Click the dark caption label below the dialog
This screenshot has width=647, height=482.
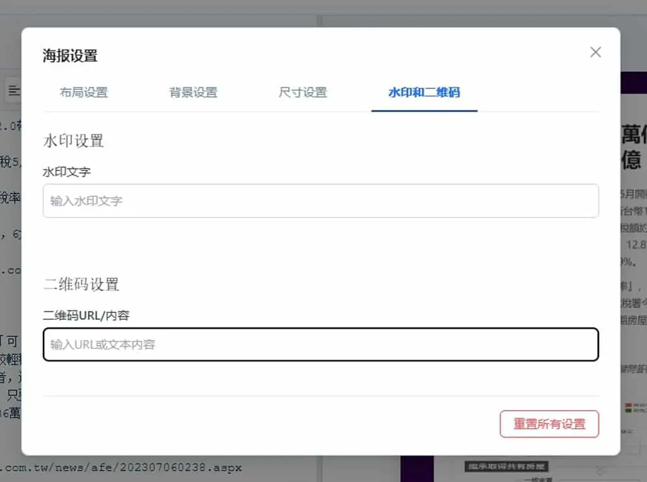pos(506,466)
